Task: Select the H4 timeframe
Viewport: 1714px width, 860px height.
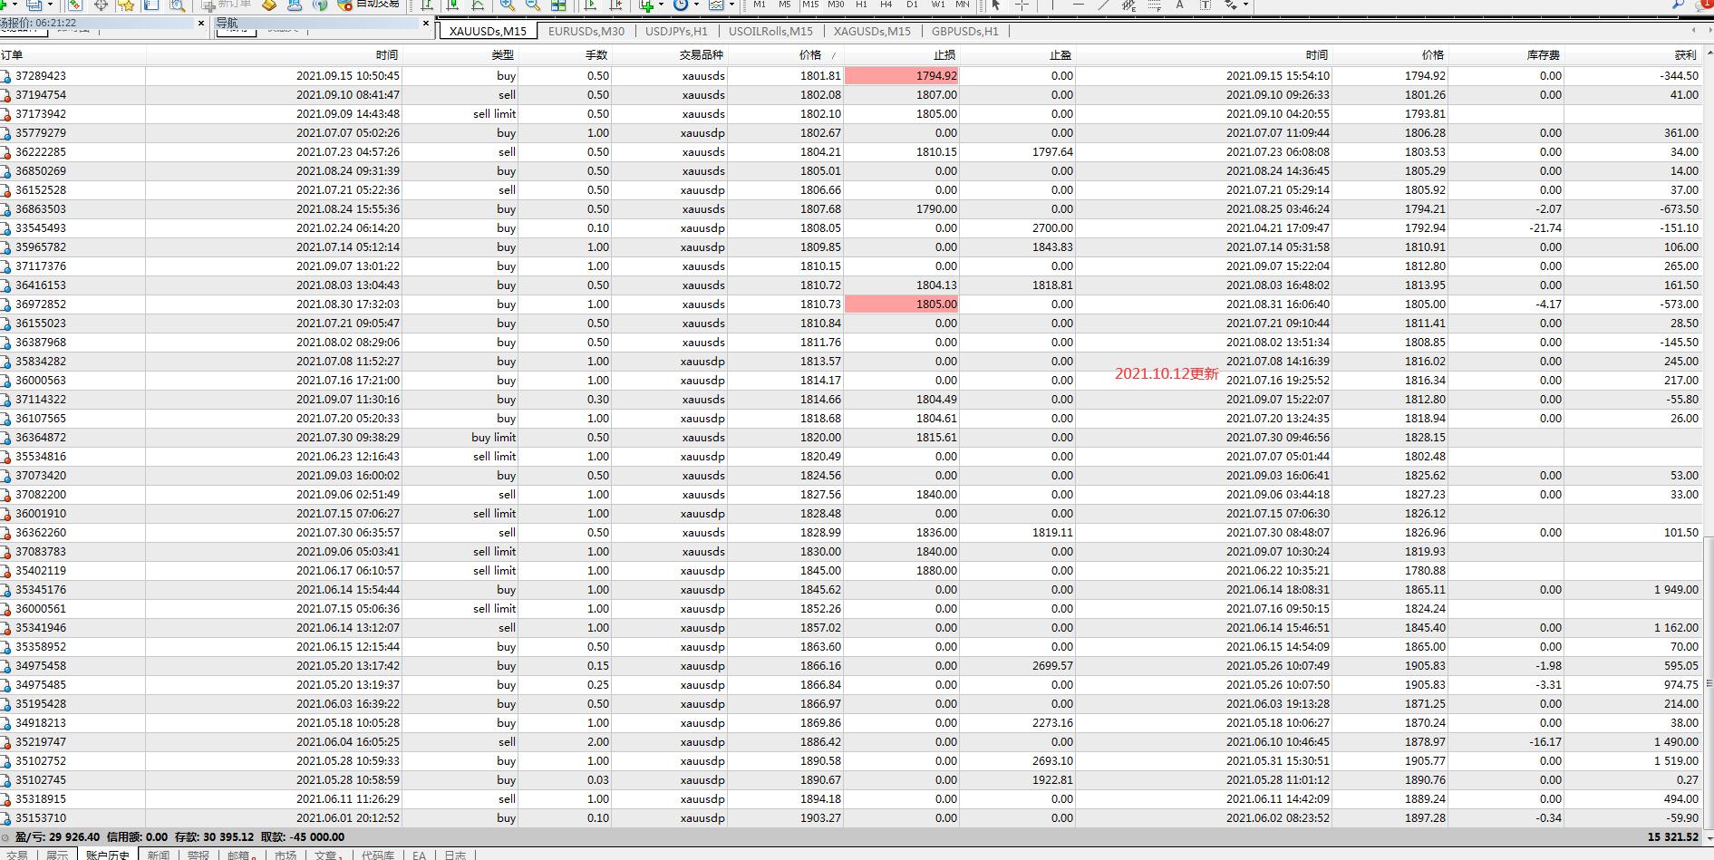Action: coord(886,5)
